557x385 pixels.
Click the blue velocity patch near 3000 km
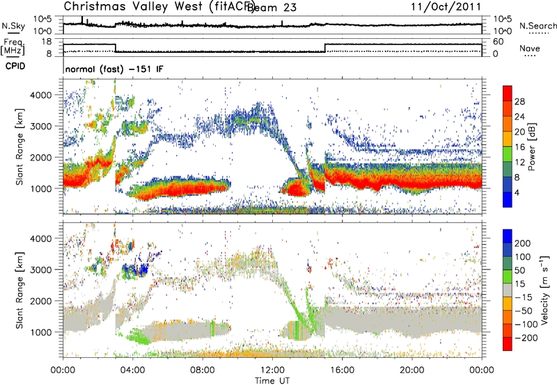pyautogui.click(x=136, y=271)
